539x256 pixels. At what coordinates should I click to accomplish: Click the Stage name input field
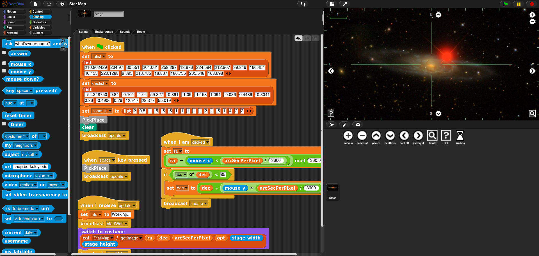coord(109,14)
